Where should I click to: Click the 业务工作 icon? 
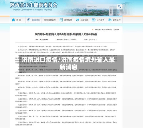(x=110, y=20)
